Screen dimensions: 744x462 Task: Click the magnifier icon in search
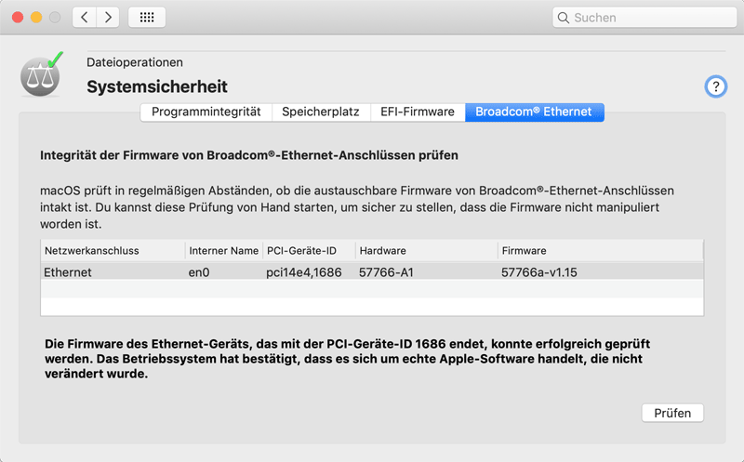coord(564,18)
